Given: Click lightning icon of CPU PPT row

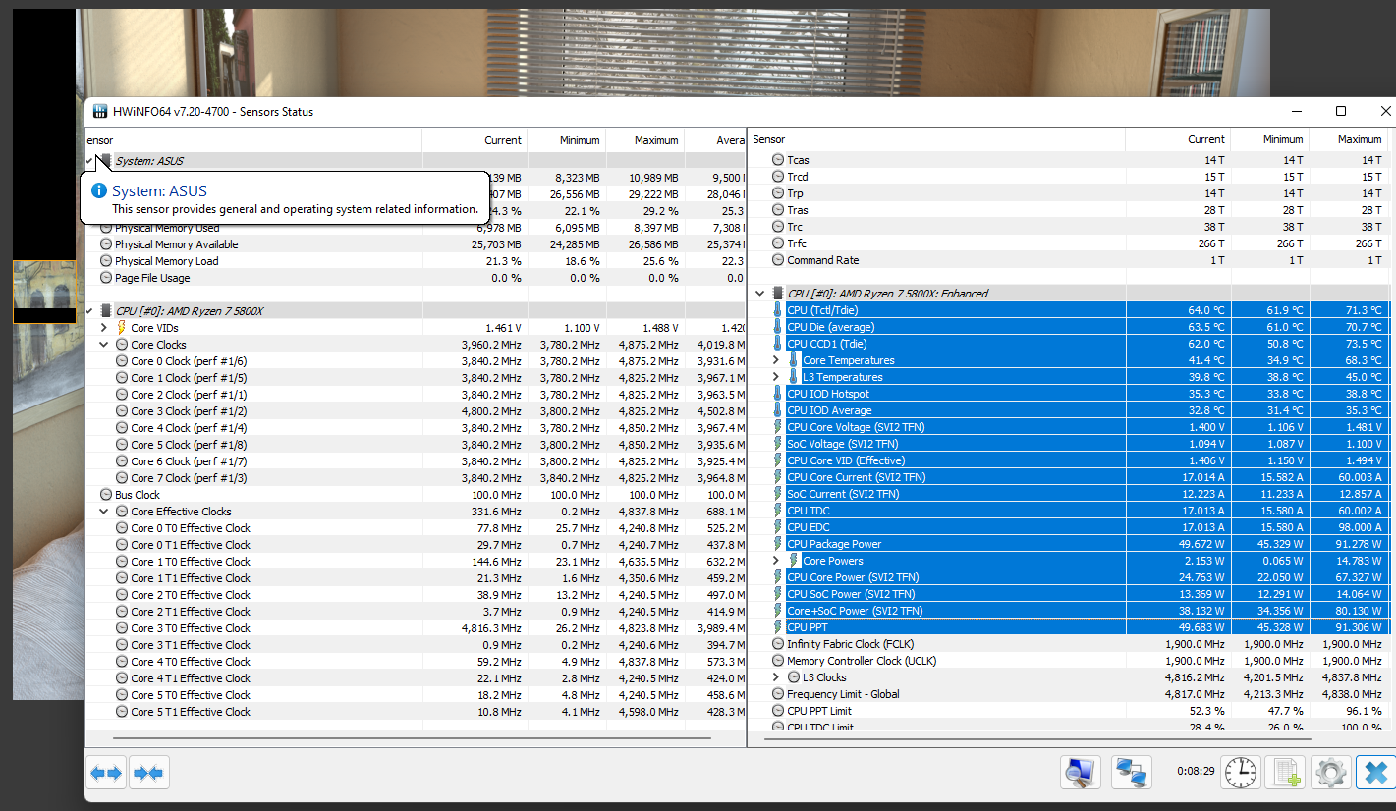Looking at the screenshot, I should (778, 627).
